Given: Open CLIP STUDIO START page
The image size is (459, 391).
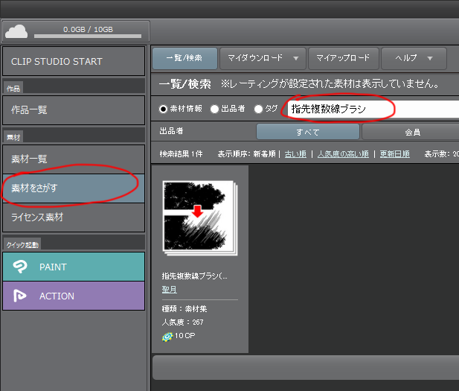Looking at the screenshot, I should click(x=74, y=61).
